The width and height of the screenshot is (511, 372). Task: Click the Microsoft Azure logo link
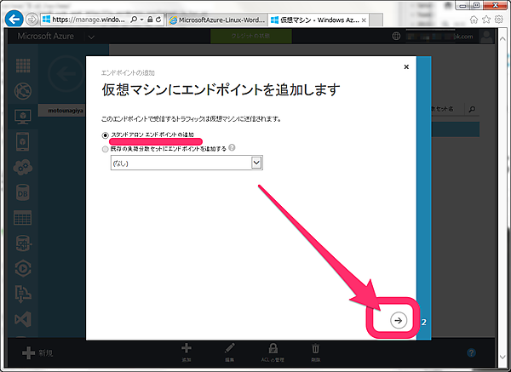(x=54, y=36)
